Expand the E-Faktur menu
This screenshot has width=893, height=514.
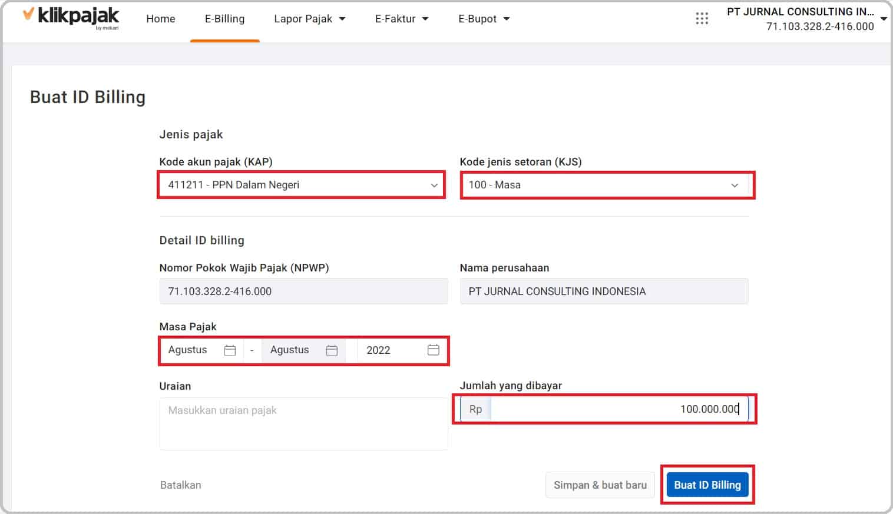[x=401, y=18]
